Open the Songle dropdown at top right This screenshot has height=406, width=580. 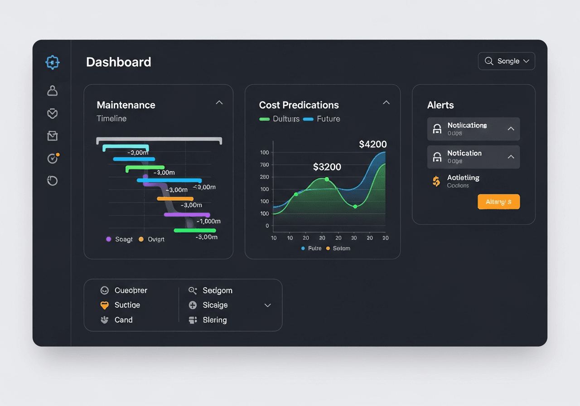coord(506,61)
